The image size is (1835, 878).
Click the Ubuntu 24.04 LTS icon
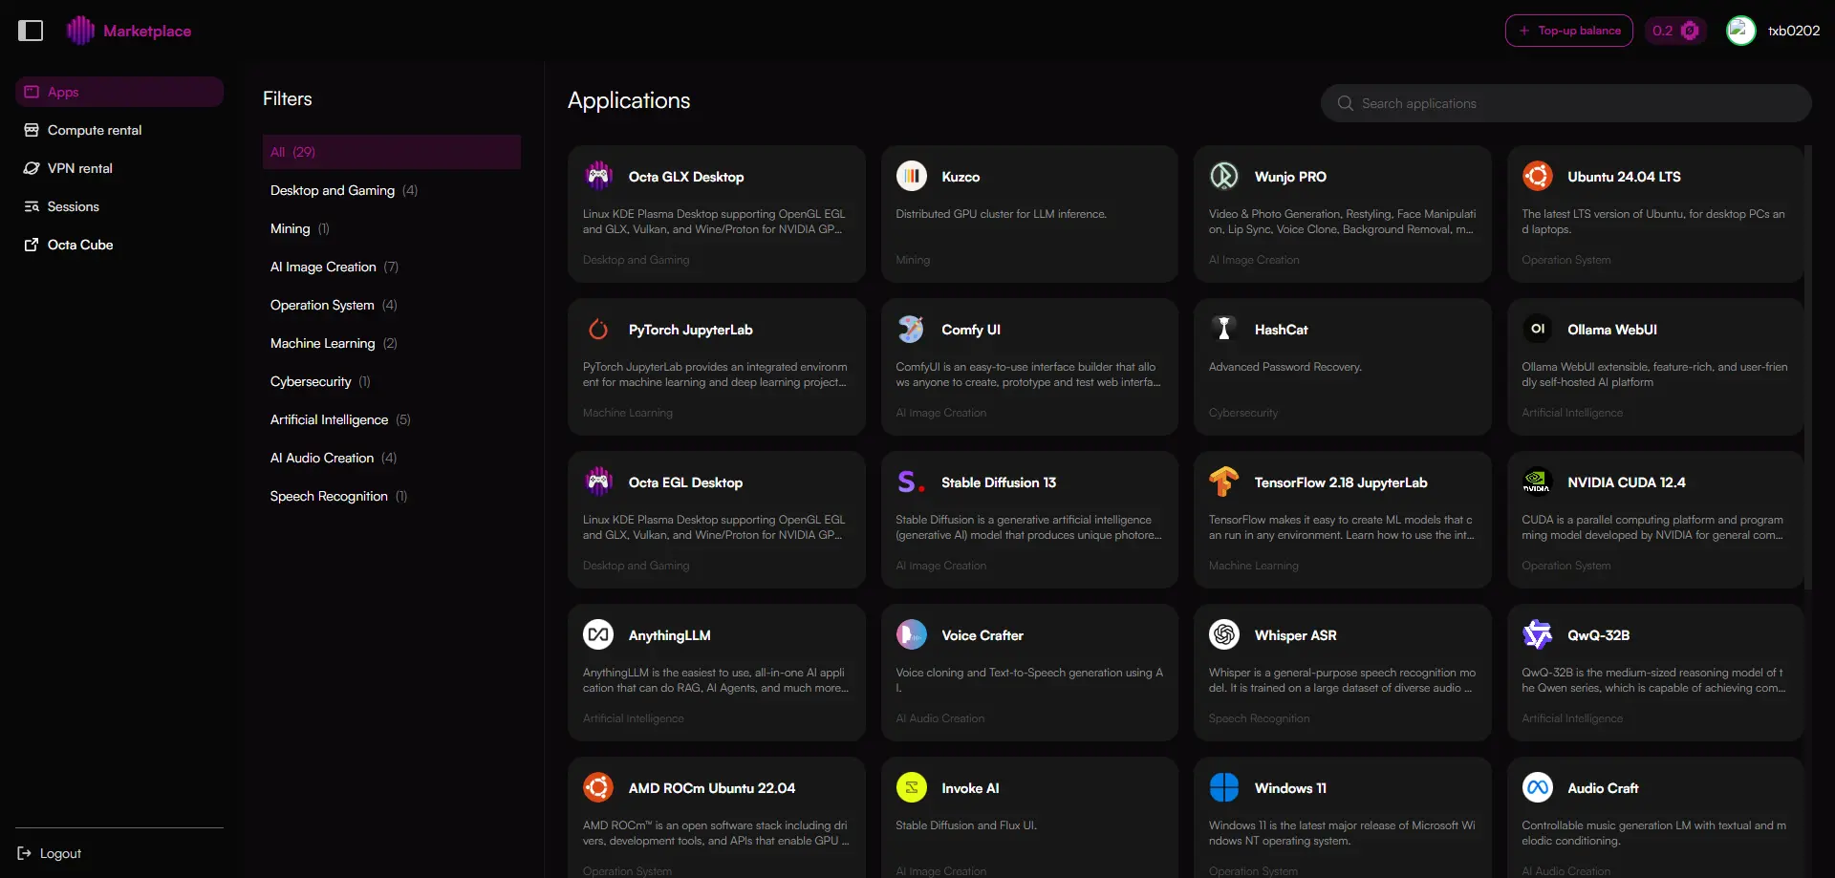1538,176
